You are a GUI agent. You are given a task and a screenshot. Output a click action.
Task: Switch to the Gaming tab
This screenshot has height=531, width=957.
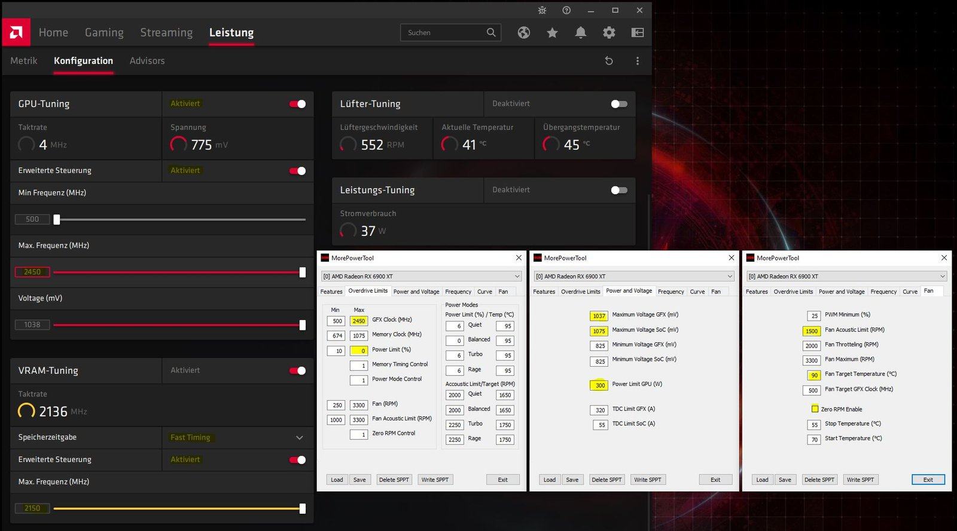click(104, 32)
